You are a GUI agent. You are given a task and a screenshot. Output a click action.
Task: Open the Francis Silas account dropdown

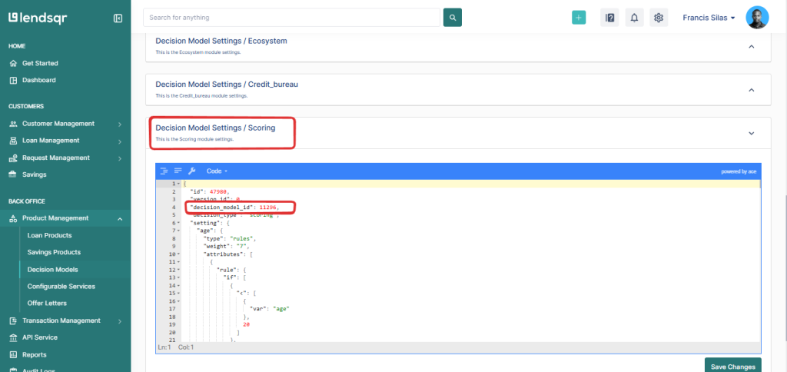709,18
